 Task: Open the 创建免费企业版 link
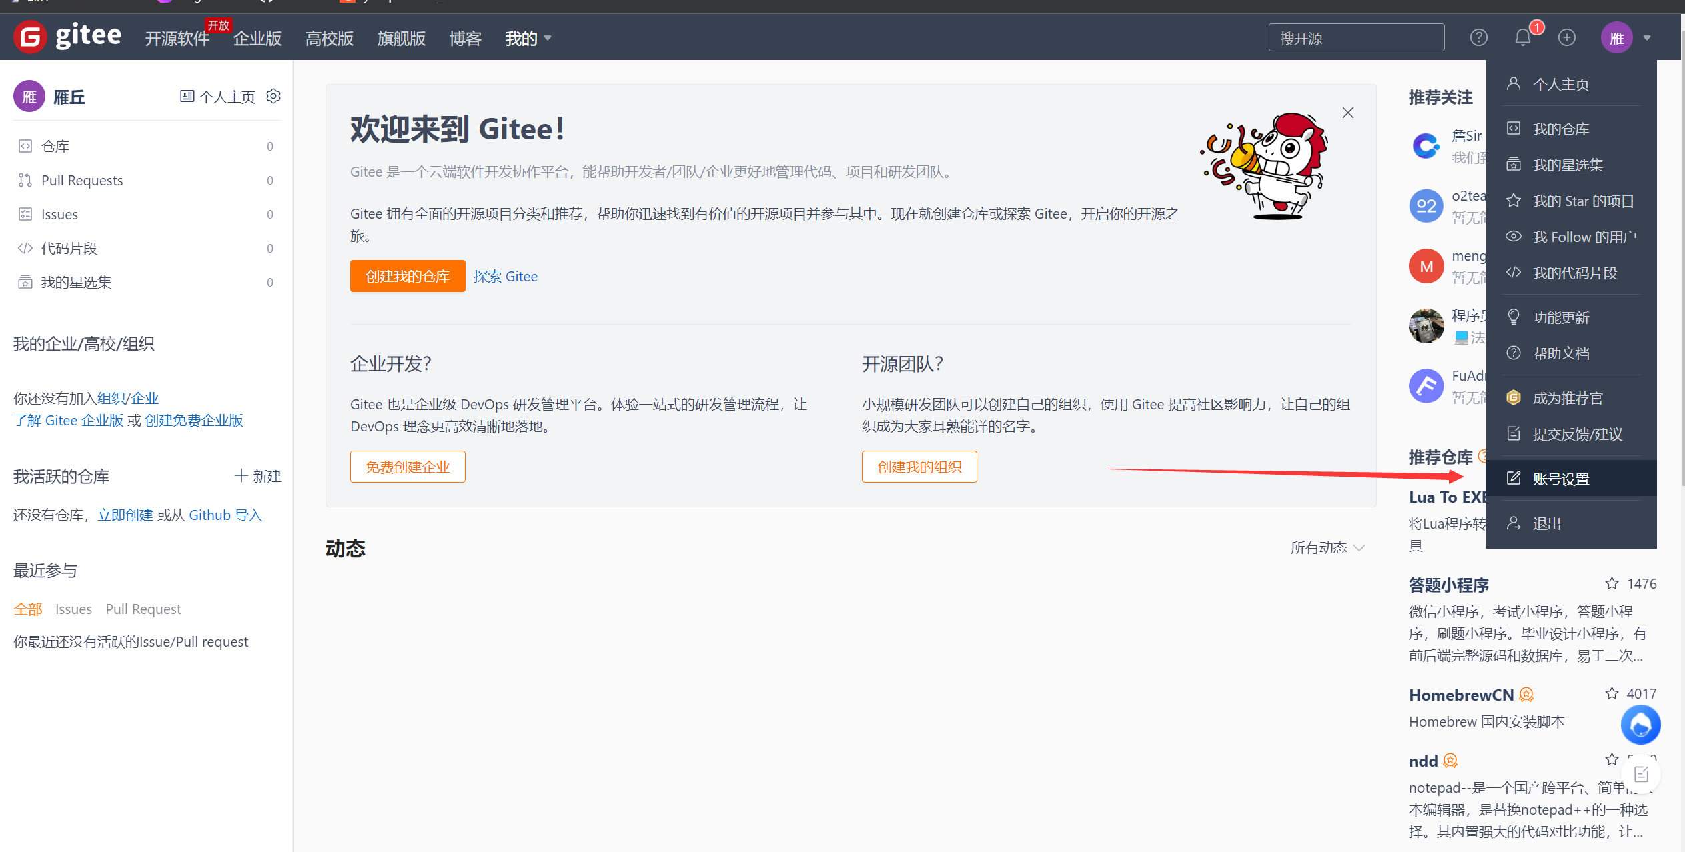pos(194,420)
